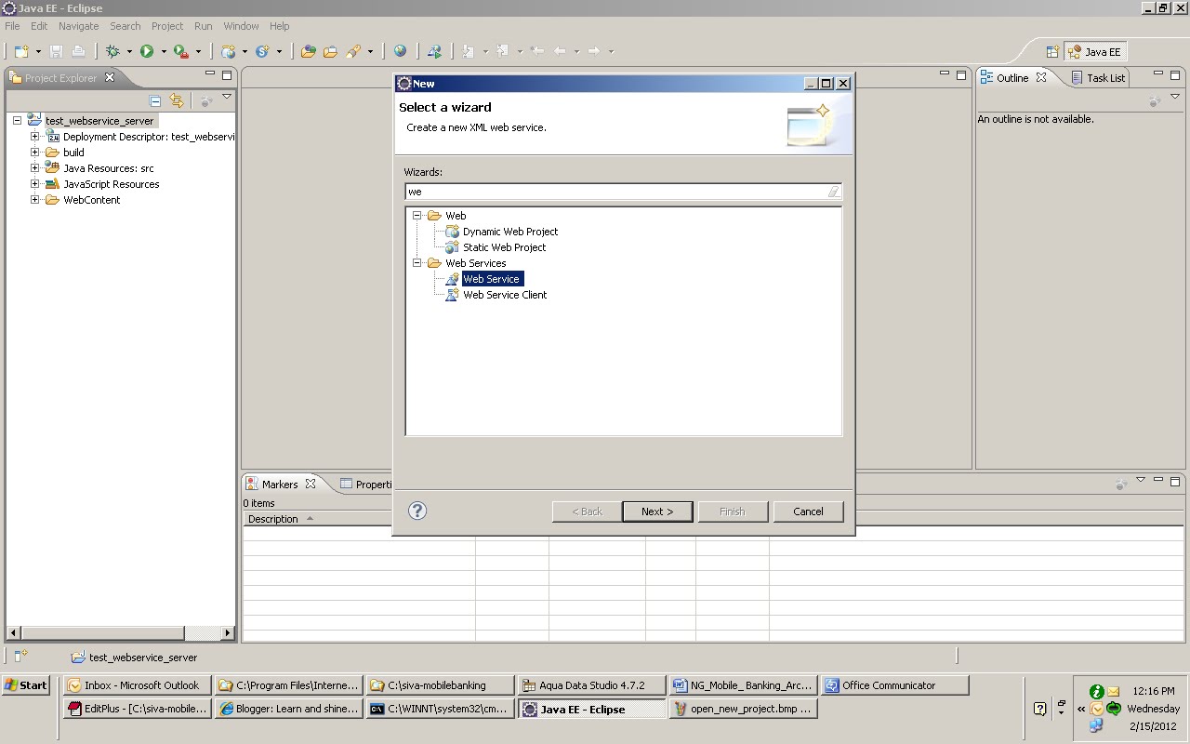Open a Web Browser with the globe icon
The width and height of the screenshot is (1190, 744).
pyautogui.click(x=401, y=51)
